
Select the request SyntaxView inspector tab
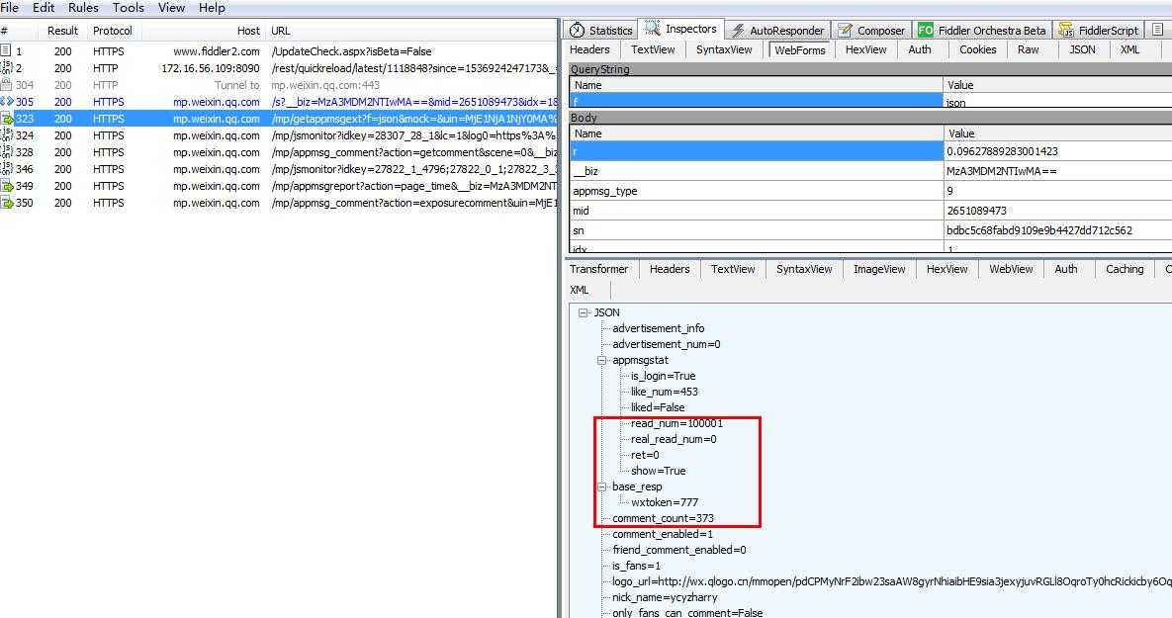(x=724, y=49)
